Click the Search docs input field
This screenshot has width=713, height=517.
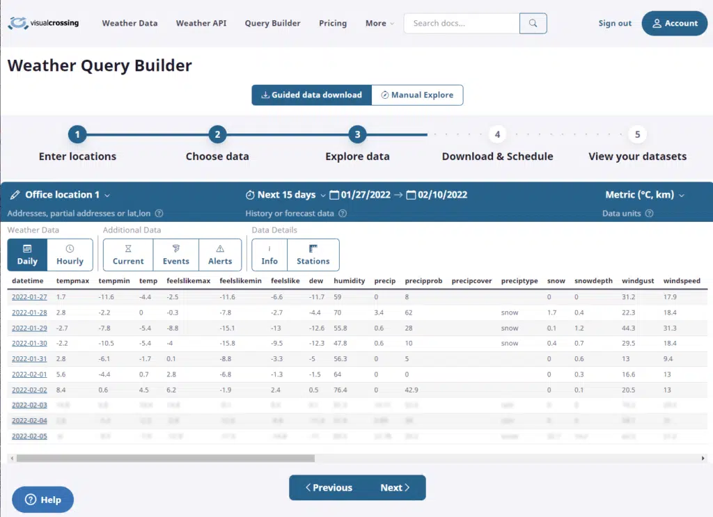[462, 23]
